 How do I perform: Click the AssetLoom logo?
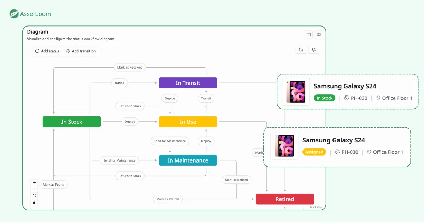pyautogui.click(x=30, y=14)
